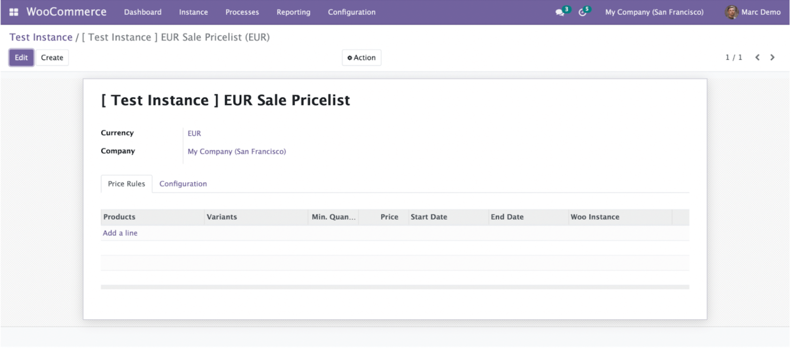Sort by the Start Date column header
The width and height of the screenshot is (792, 350).
(x=429, y=217)
